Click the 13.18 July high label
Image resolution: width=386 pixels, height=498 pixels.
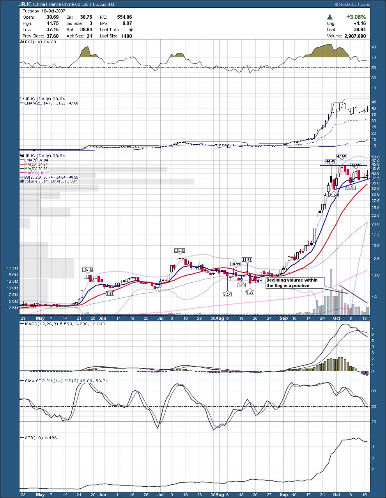[x=179, y=250]
